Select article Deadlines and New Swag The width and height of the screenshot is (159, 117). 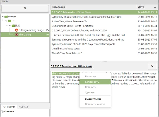pyautogui.click(x=104, y=49)
